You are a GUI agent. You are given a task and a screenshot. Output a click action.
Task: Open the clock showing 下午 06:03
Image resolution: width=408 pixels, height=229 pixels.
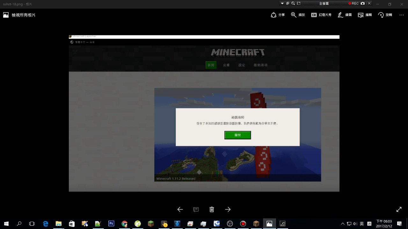(x=384, y=224)
